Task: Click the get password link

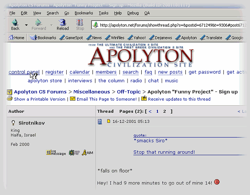Action: coord(205,72)
